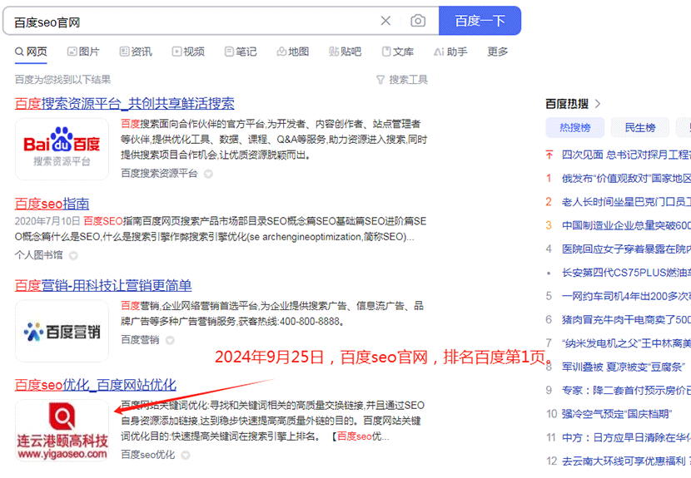Screen dimensions: 691x478
Task: Click the funnel icon beside 搜索工具
Action: (x=380, y=80)
